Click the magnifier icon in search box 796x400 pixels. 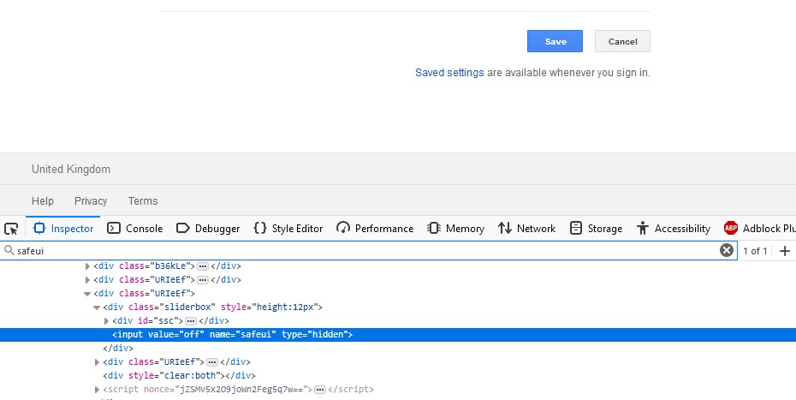(9, 251)
